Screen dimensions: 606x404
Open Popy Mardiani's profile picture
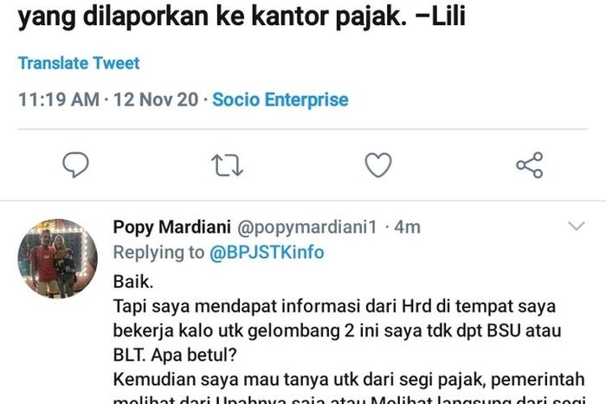point(58,259)
